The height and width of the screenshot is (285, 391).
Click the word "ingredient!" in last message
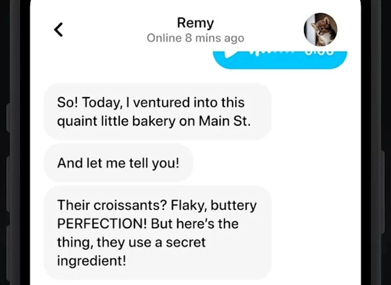pyautogui.click(x=91, y=261)
